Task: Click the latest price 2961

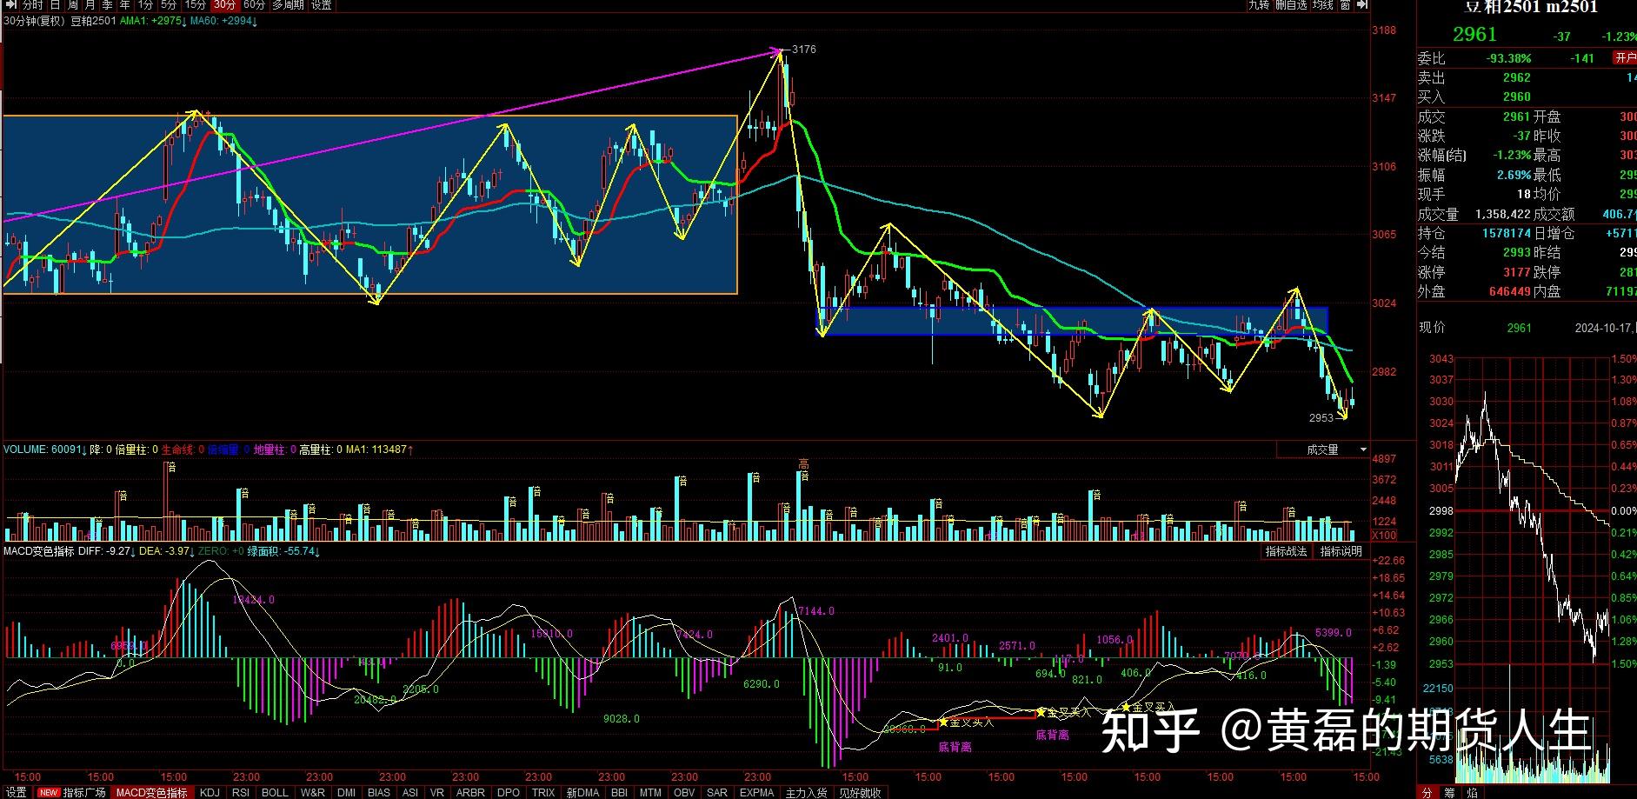Action: pyautogui.click(x=1474, y=34)
